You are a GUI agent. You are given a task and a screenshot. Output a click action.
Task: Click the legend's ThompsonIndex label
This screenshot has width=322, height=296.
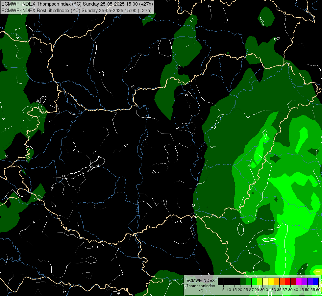coord(201,286)
